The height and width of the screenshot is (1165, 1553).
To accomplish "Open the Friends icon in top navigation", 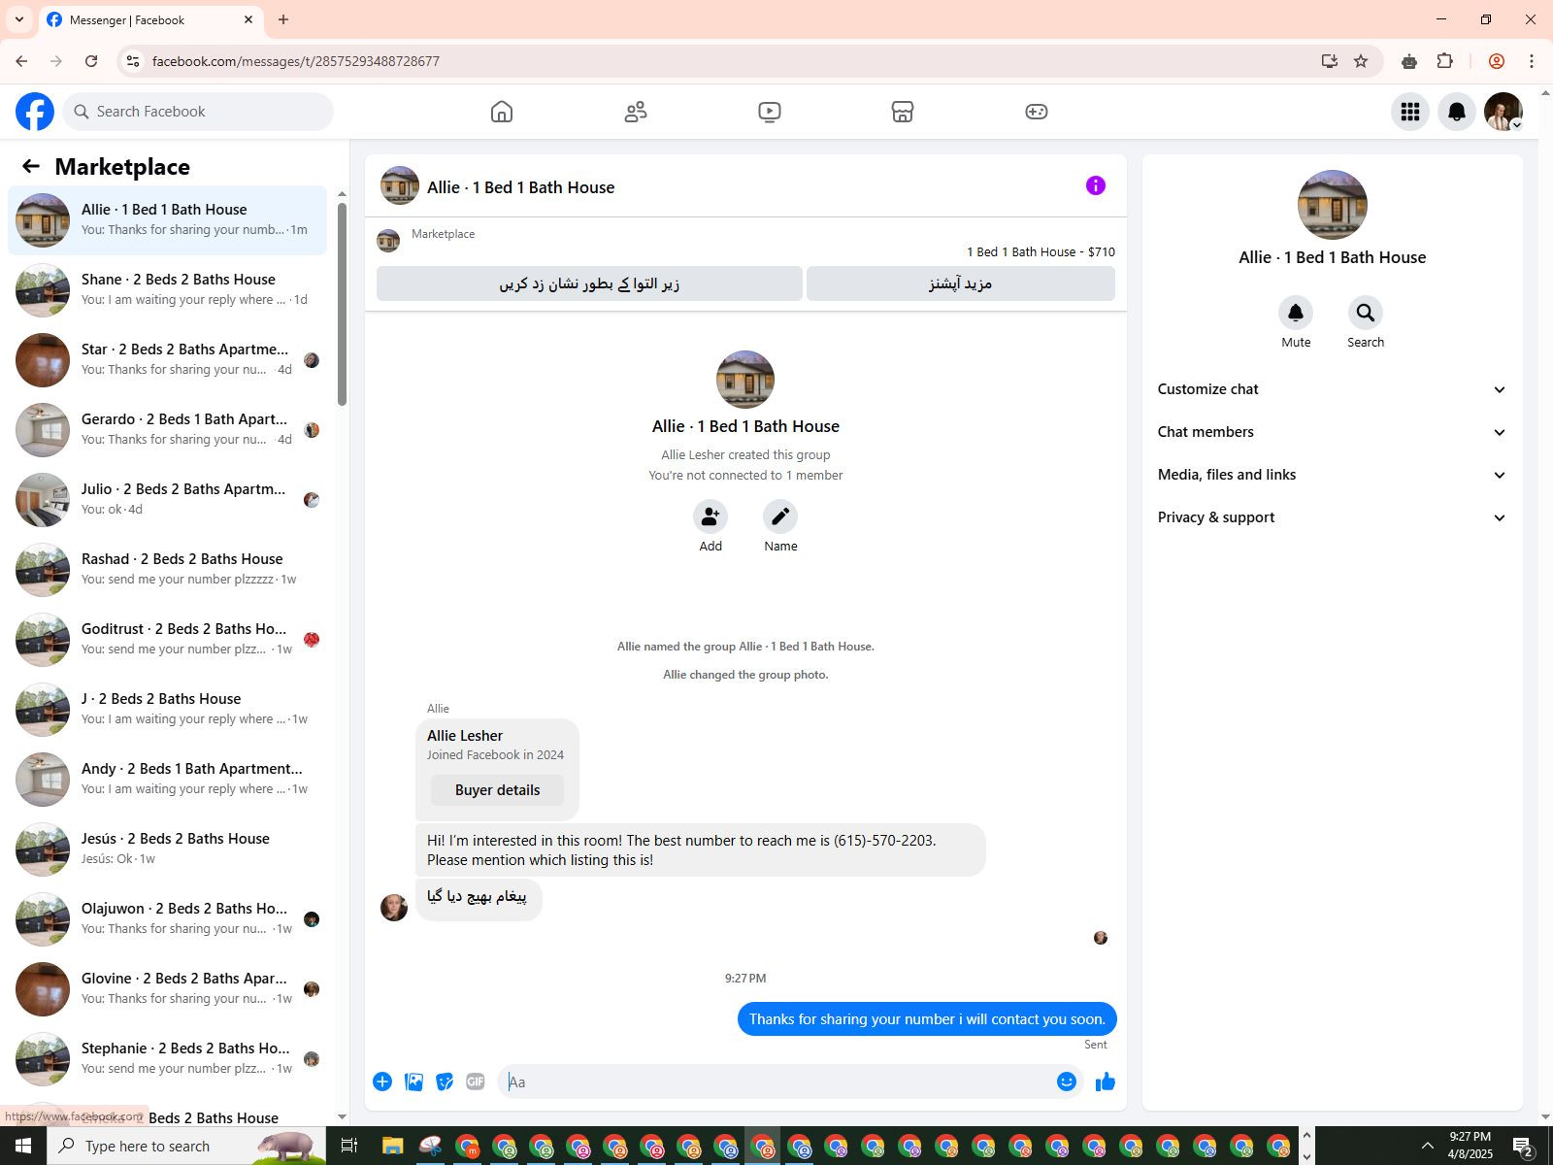I will point(636,112).
